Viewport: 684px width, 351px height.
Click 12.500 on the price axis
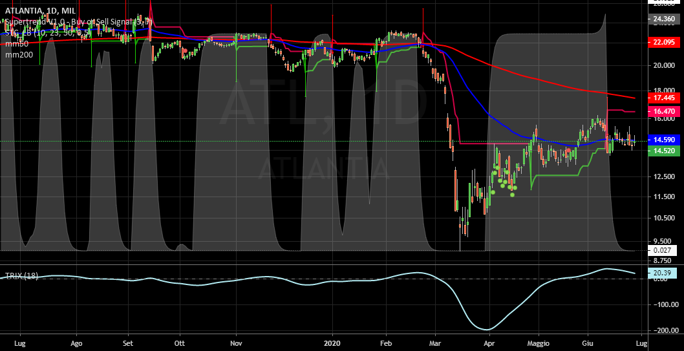point(663,176)
